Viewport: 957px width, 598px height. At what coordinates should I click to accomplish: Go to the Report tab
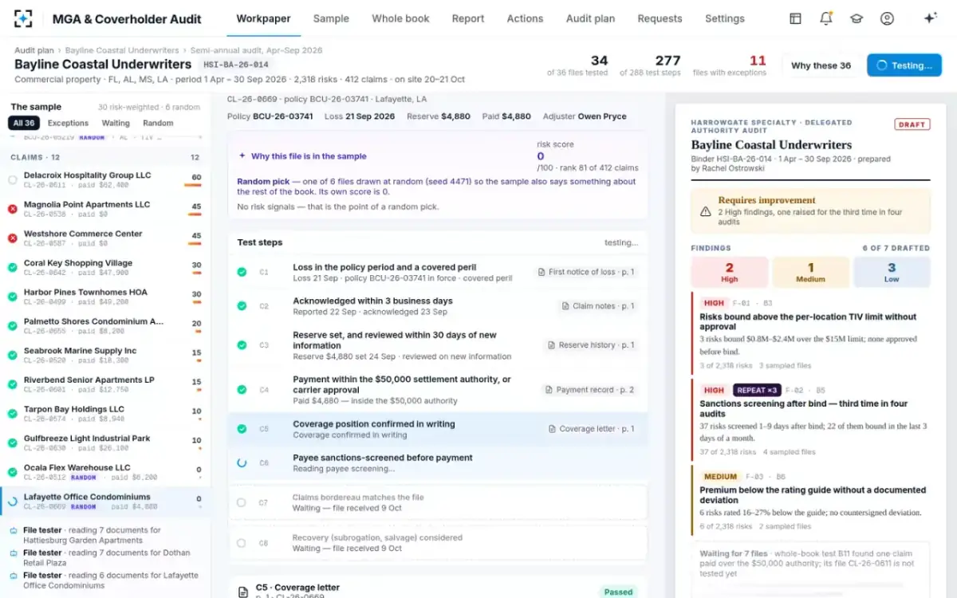[x=468, y=18]
